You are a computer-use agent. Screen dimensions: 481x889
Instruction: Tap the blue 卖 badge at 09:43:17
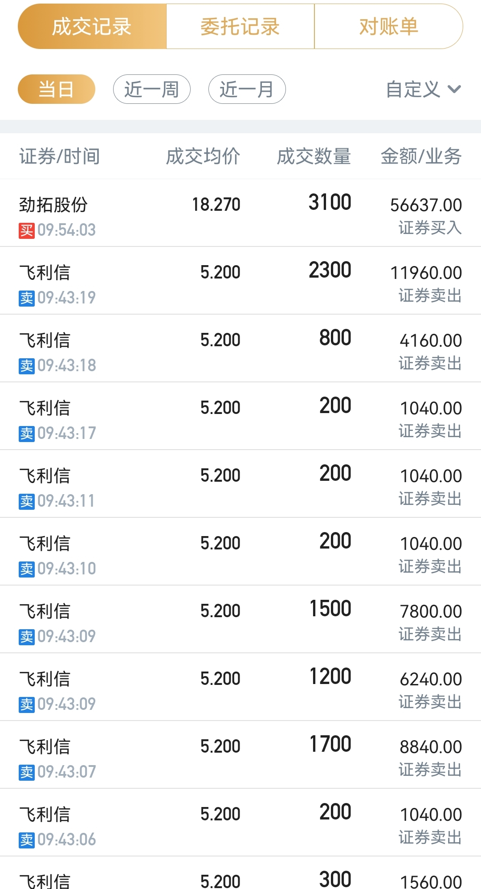[x=27, y=434]
